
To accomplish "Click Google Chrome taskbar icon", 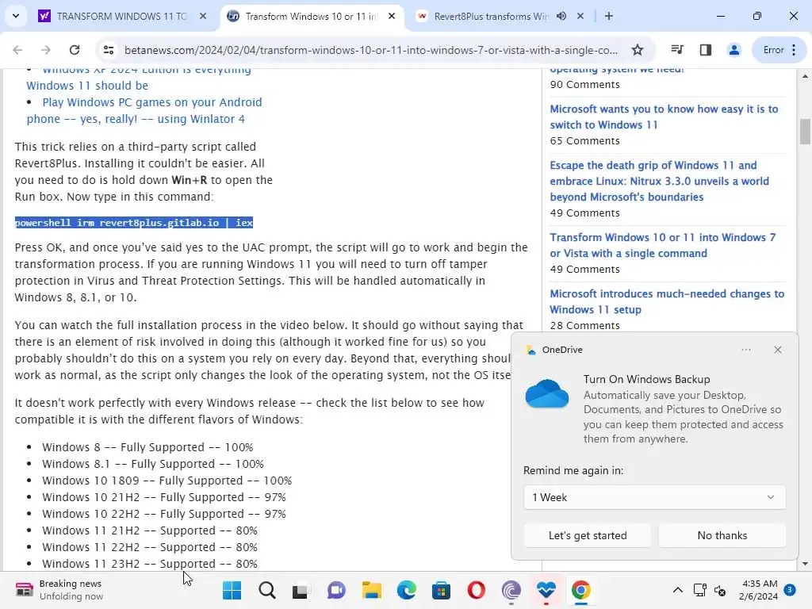I will pyautogui.click(x=581, y=590).
